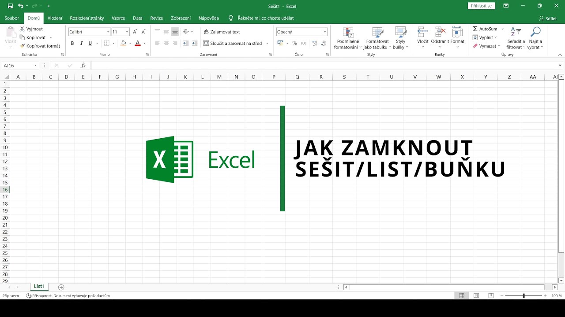Click the cancel X icon in formula bar
Screen dimensions: 565x317
[56, 66]
